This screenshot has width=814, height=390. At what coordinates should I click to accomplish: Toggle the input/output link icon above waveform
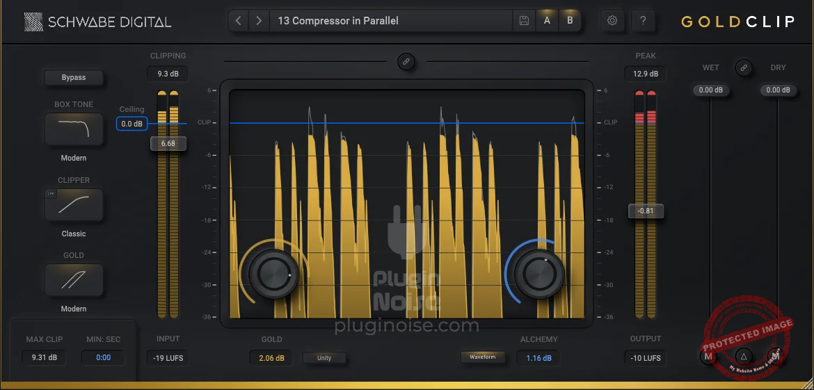point(406,61)
